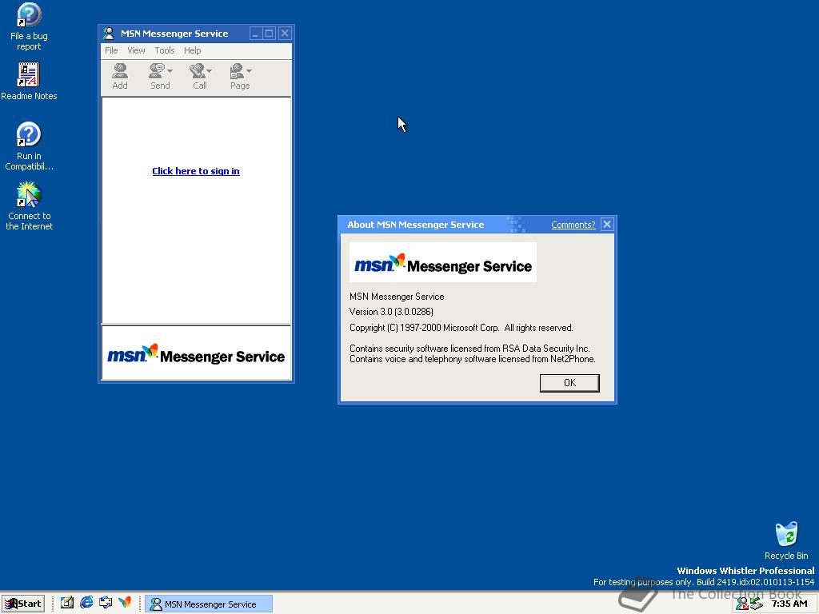Click the 'Click here to sign in' link
This screenshot has width=819, height=614.
click(196, 171)
